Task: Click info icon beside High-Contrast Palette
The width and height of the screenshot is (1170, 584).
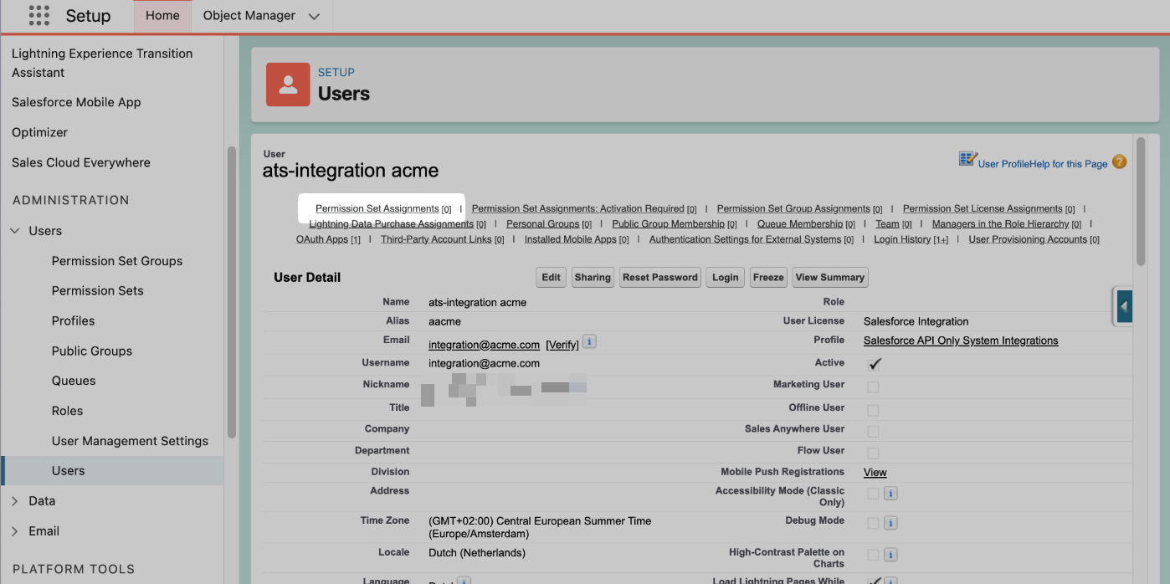Action: point(890,555)
